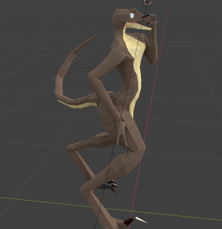Click the lizard's white eye
The width and height of the screenshot is (222, 229).
[x=132, y=15]
